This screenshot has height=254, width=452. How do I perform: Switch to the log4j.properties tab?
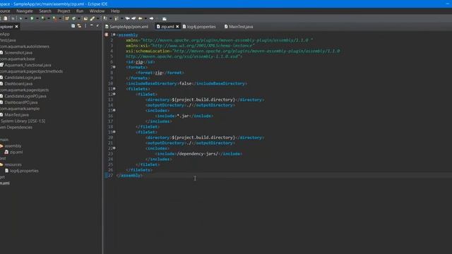pyautogui.click(x=199, y=27)
